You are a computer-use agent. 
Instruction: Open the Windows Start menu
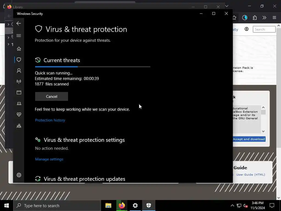(x=7, y=206)
